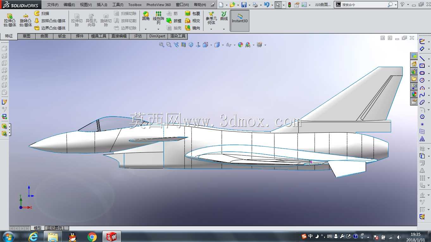Select the Smart Dimension tool in right toolbar
431x242 pixels.
(422, 49)
